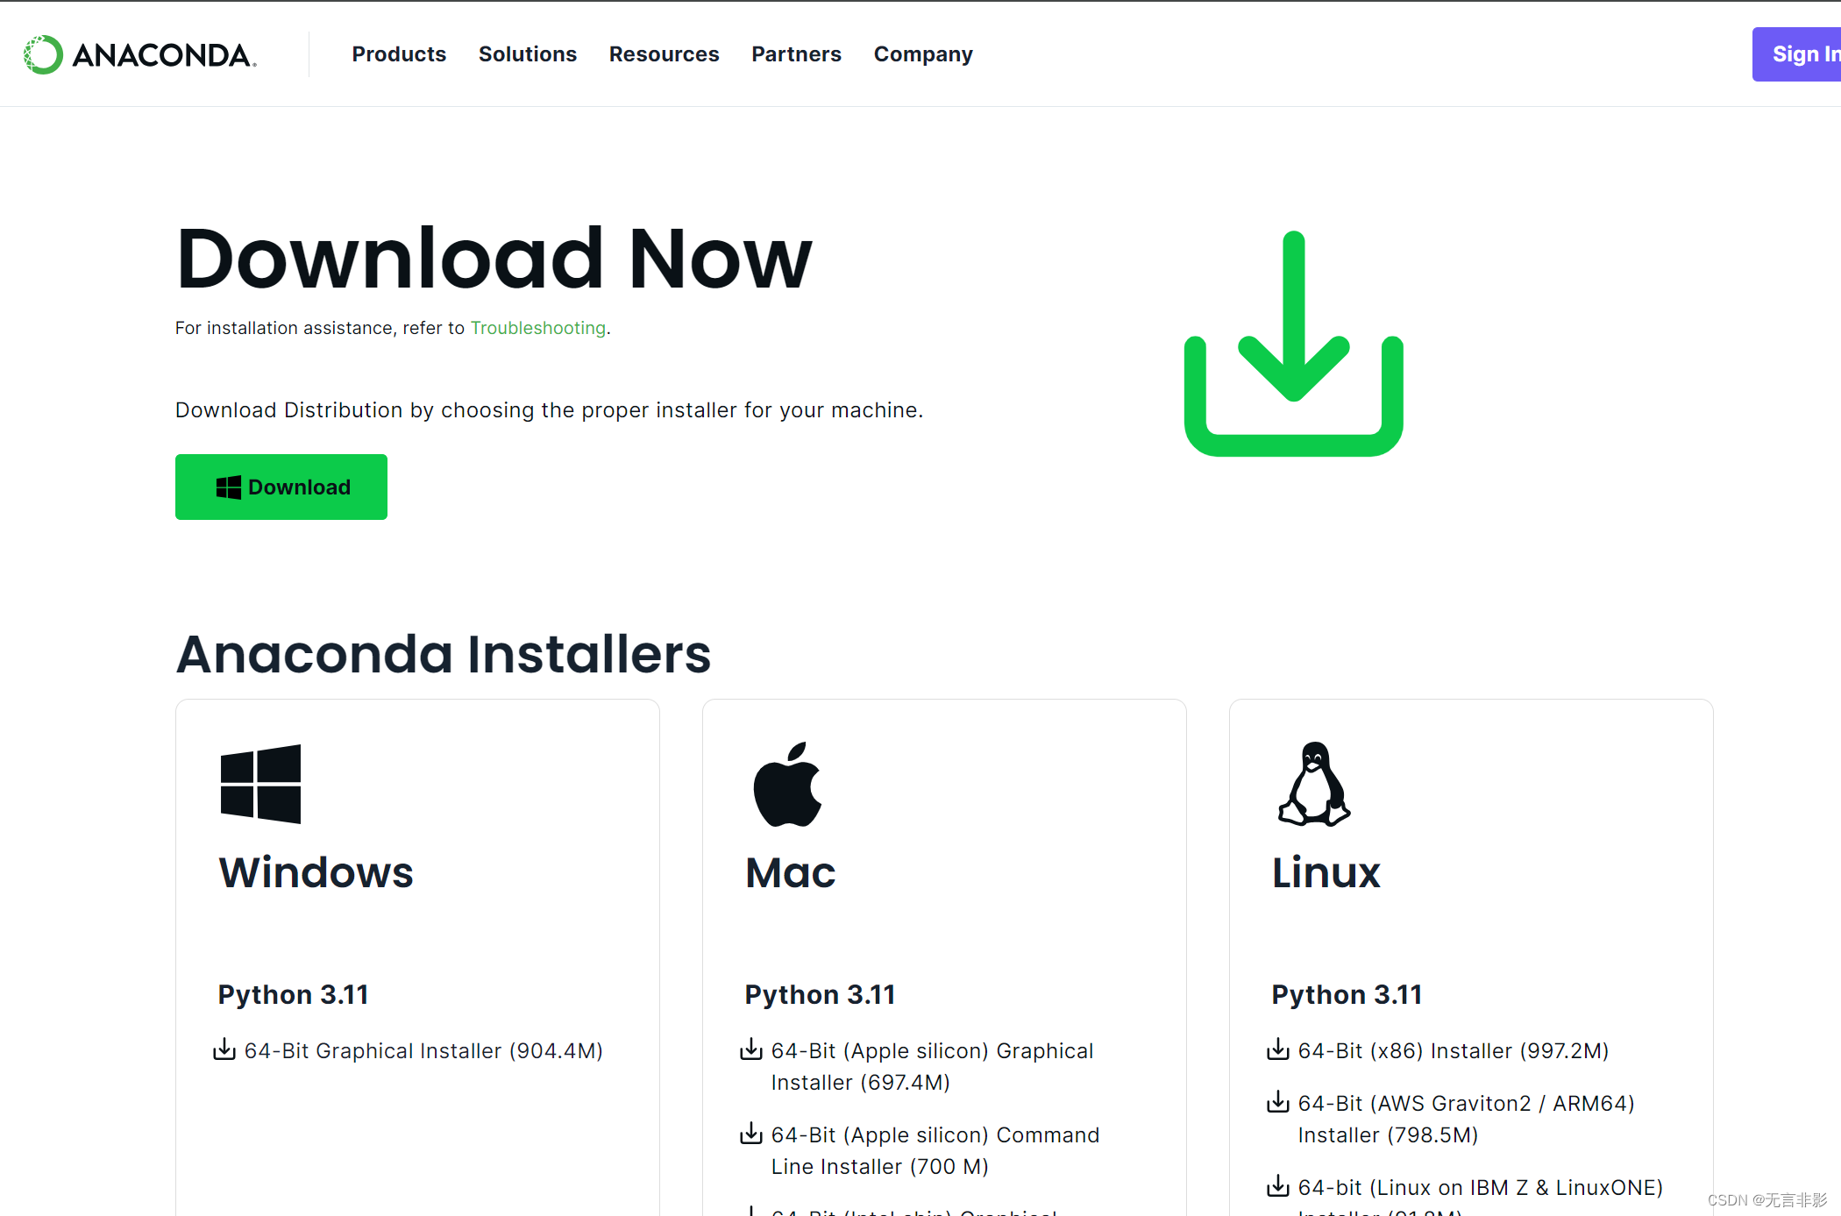Click download icon beside Apple silicon Graphical Installer
Image resolution: width=1841 pixels, height=1216 pixels.
751,1049
